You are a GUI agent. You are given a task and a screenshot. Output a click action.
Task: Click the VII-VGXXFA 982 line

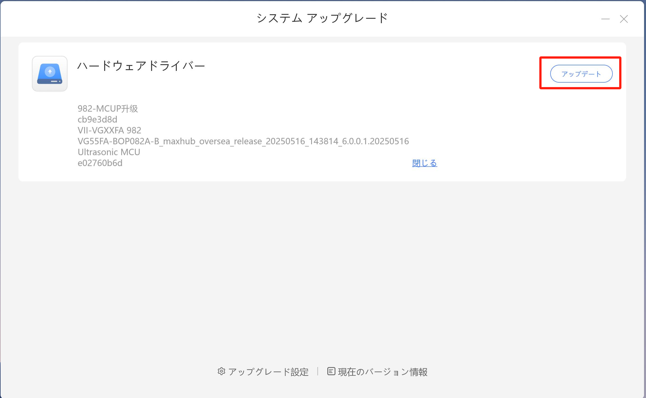coord(109,130)
